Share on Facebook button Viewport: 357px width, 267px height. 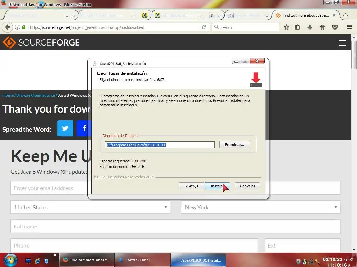coord(84,128)
